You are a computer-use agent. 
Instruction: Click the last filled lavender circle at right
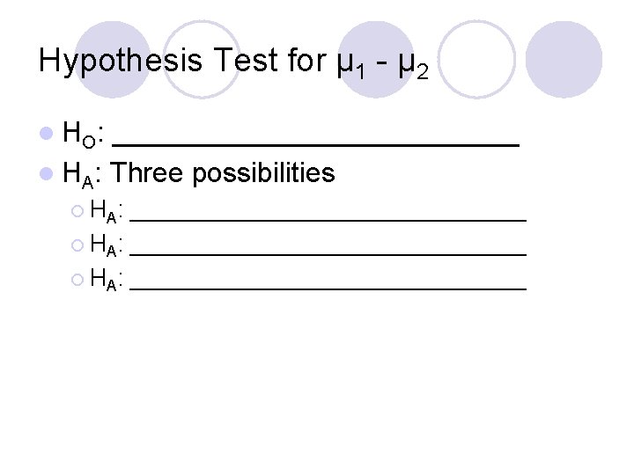click(x=564, y=60)
